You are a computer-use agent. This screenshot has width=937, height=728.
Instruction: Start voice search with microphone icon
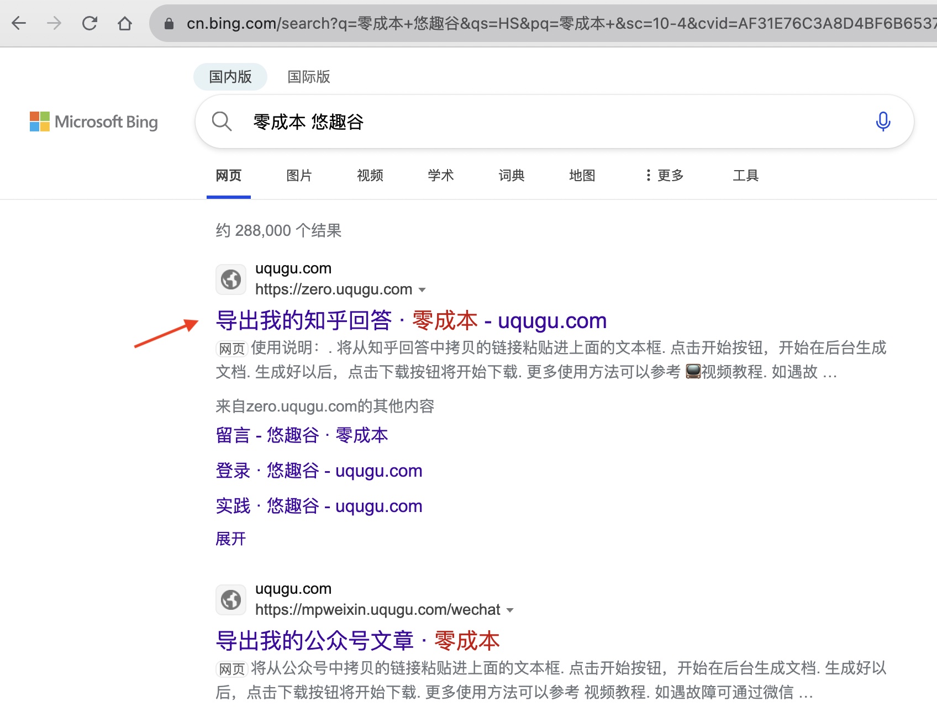click(883, 121)
